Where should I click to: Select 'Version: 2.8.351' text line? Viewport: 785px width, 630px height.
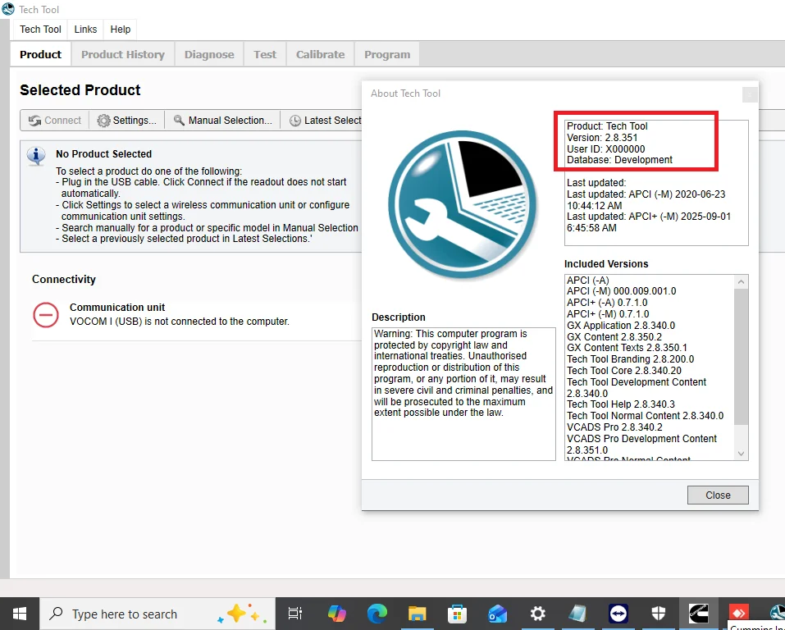[x=602, y=138]
